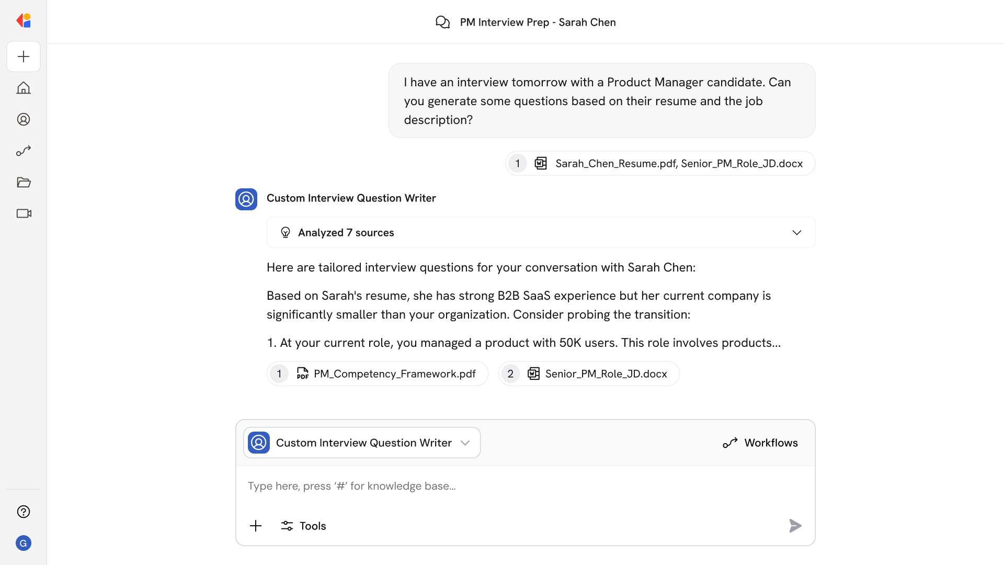
Task: Open Workflows from the composer toolbar
Action: coord(760,443)
